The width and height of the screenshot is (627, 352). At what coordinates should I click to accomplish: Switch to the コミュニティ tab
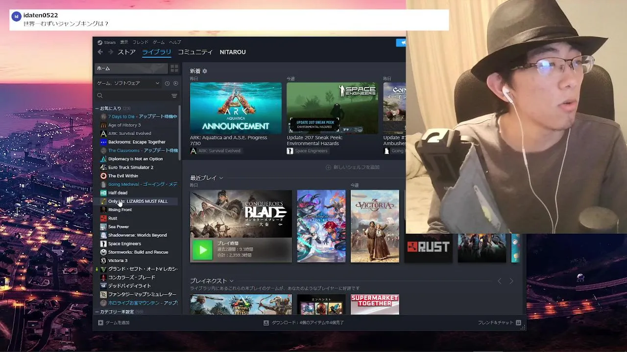coord(195,52)
